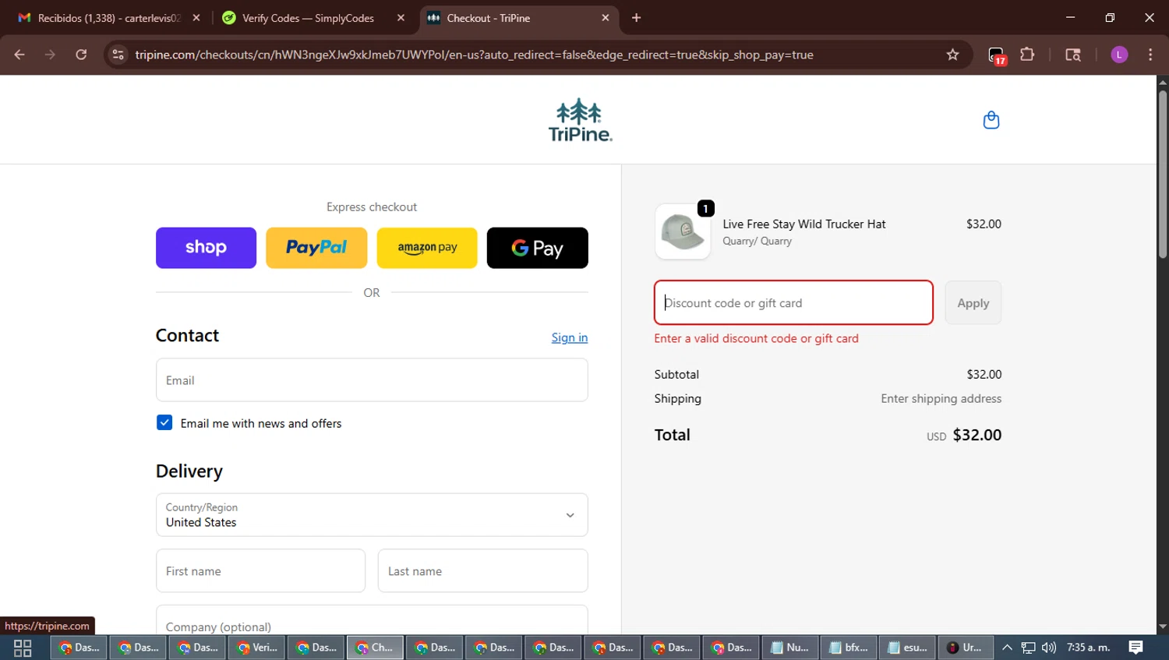1169x660 pixels.
Task: Choose PayPal express checkout
Action: click(316, 248)
